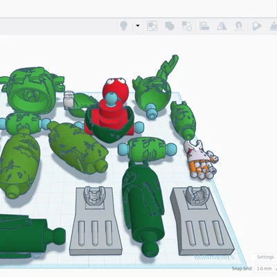Select the upright green arm piece at top
The height and width of the screenshot is (277, 277).
[x=168, y=67]
